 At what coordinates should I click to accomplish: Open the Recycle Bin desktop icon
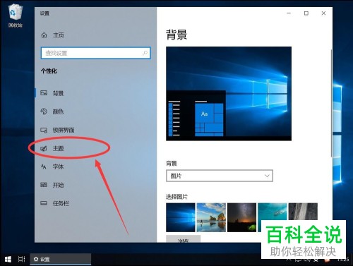pyautogui.click(x=16, y=16)
